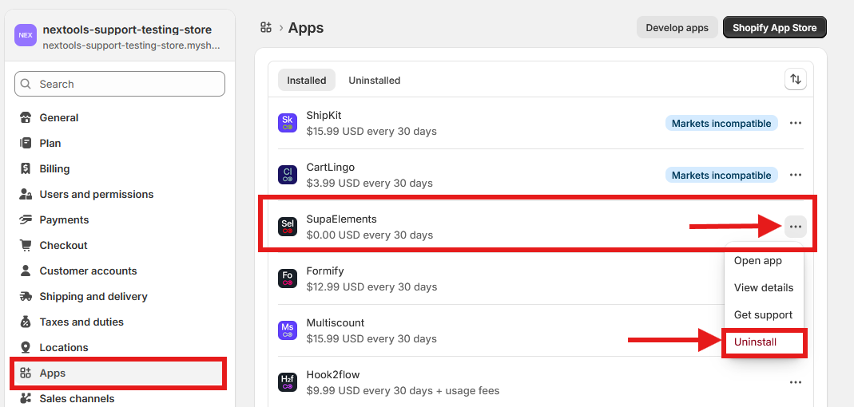Open Shipping and delivery settings
The image size is (854, 407).
(93, 296)
